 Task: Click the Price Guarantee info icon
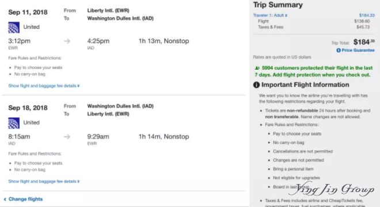339,51
